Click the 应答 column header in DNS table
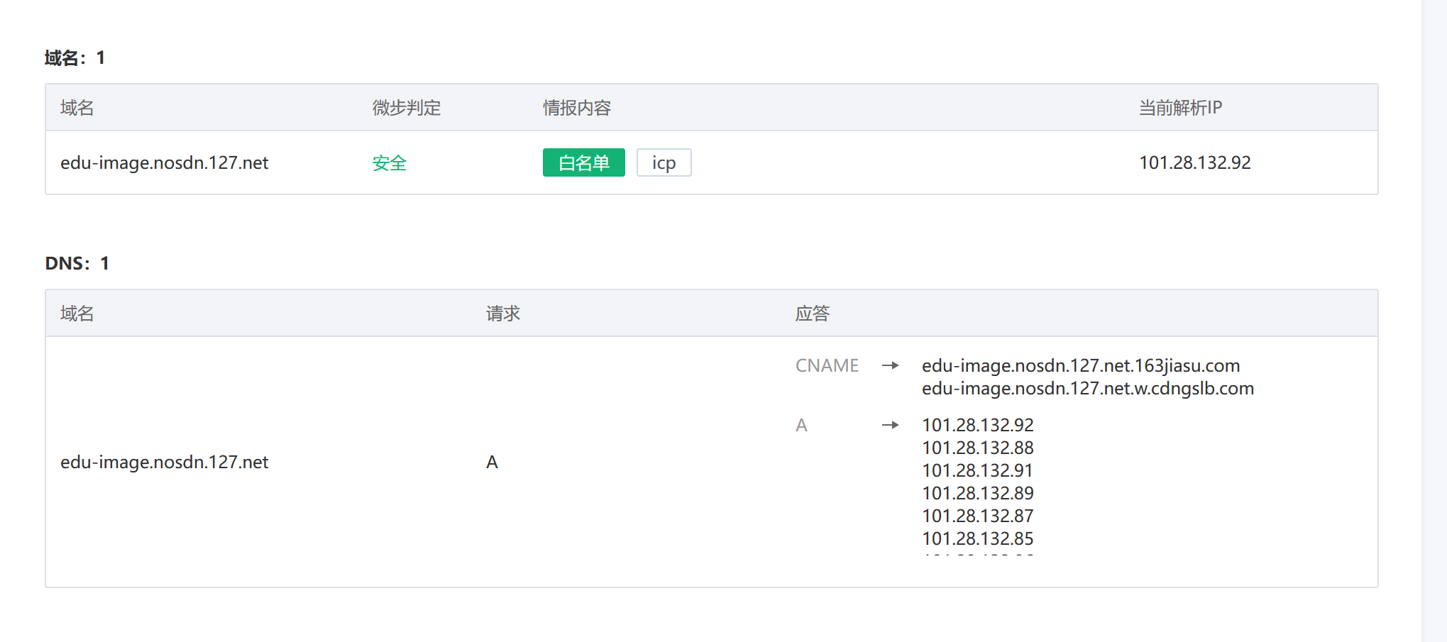Viewport: 1447px width, 642px height. click(x=812, y=314)
